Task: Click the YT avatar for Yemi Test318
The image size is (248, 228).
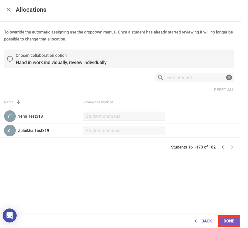Action: coord(10,116)
